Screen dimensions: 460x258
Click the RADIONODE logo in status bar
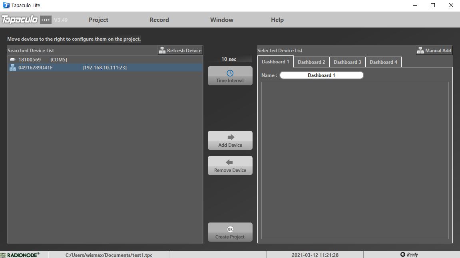(x=20, y=255)
